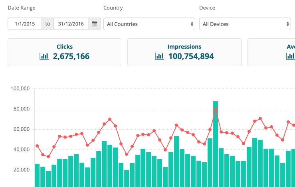The height and width of the screenshot is (187, 295).
Task: Click the Country filter label
Action: click(x=113, y=8)
